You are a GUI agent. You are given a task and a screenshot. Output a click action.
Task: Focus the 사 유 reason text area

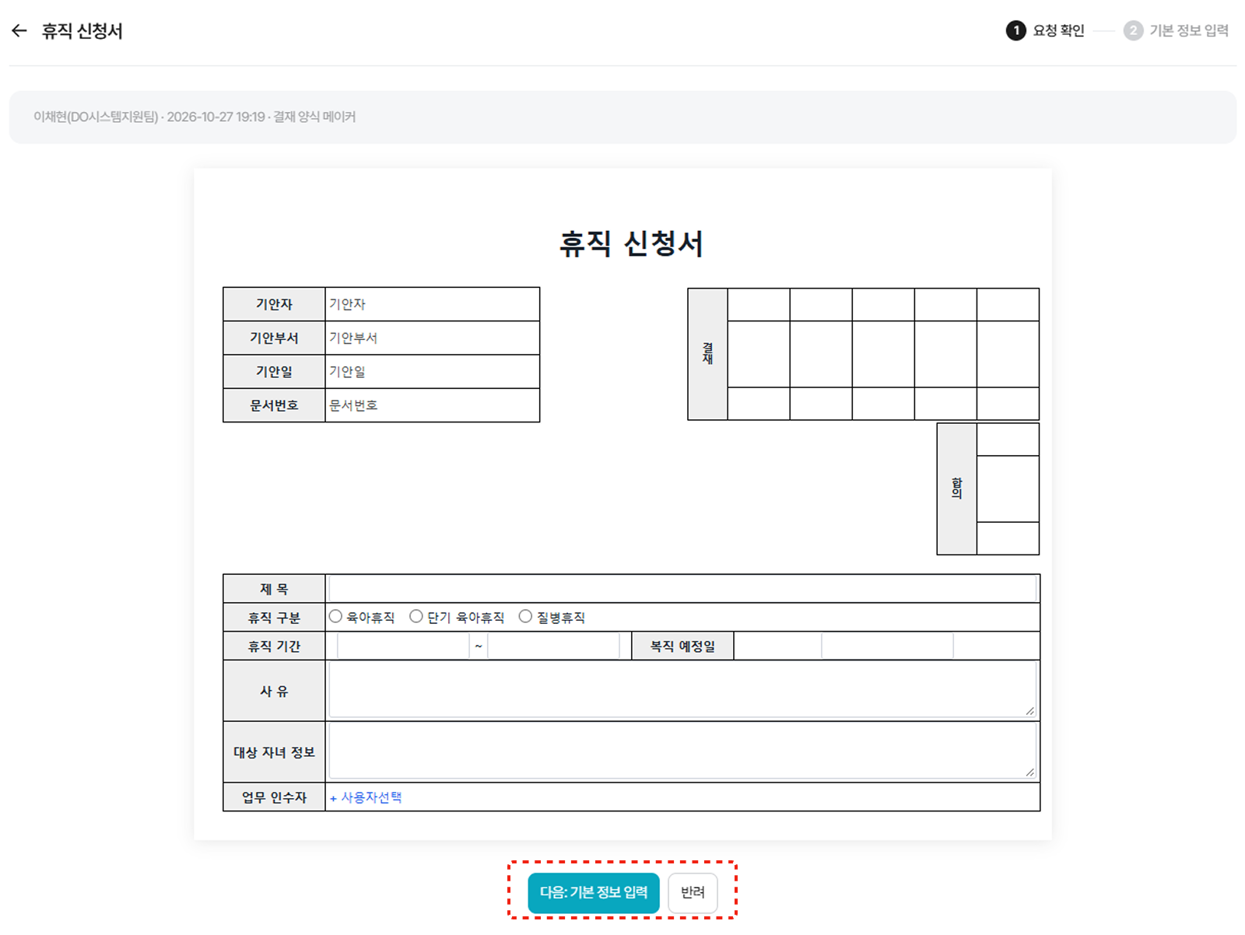682,689
